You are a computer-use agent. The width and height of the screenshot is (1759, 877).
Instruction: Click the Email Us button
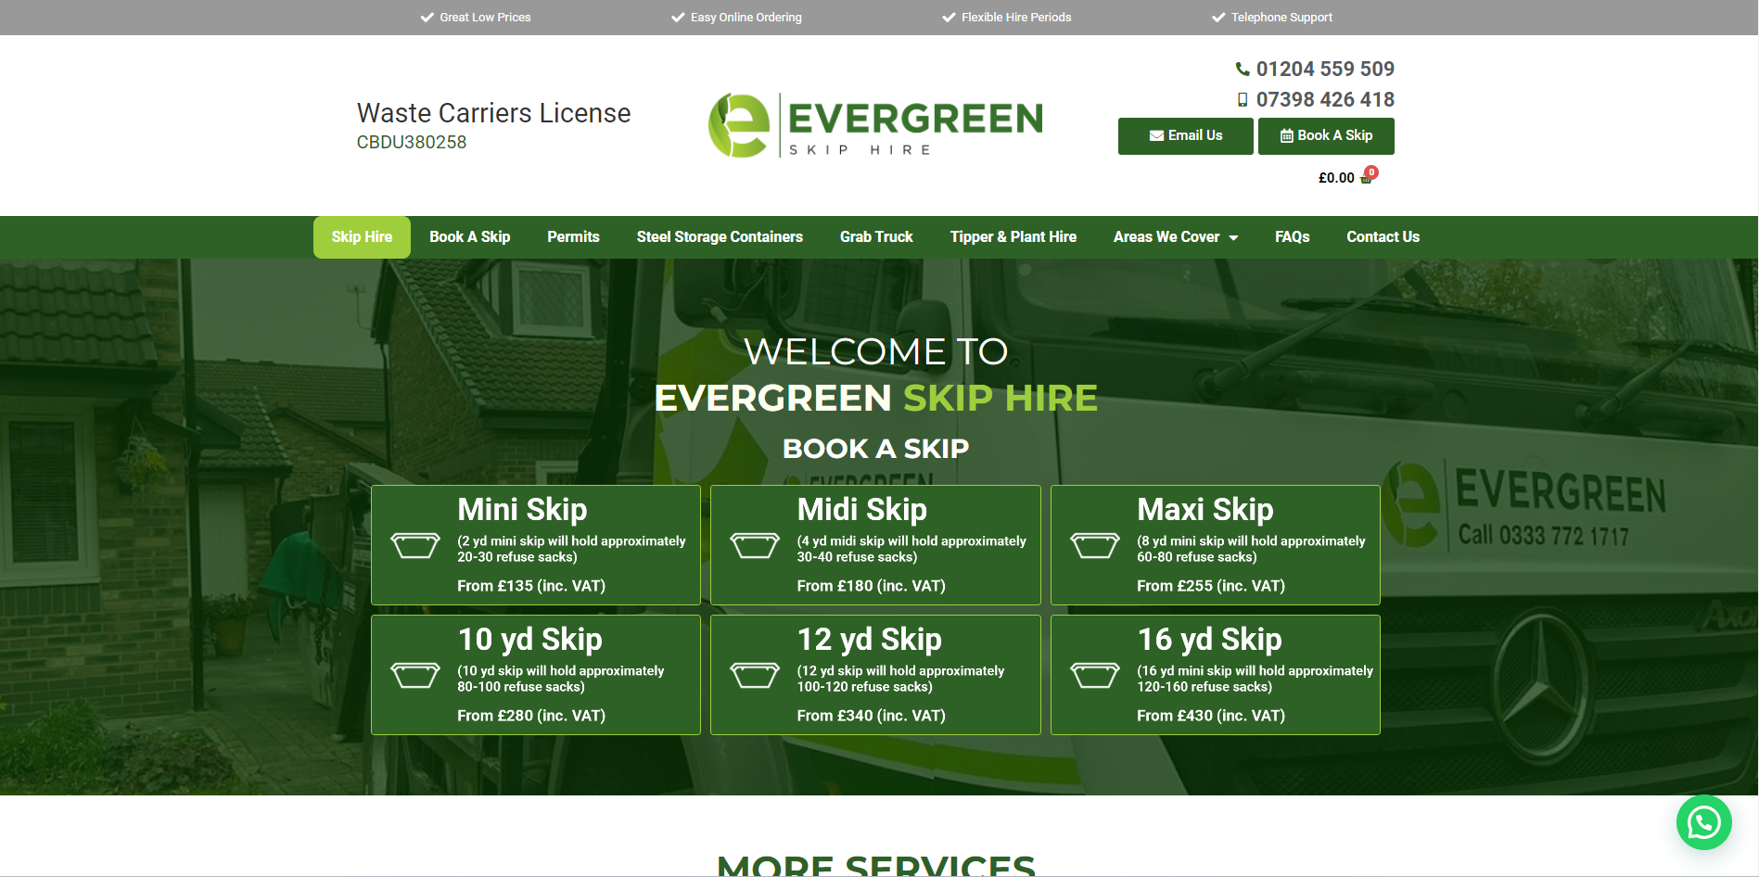tap(1185, 135)
